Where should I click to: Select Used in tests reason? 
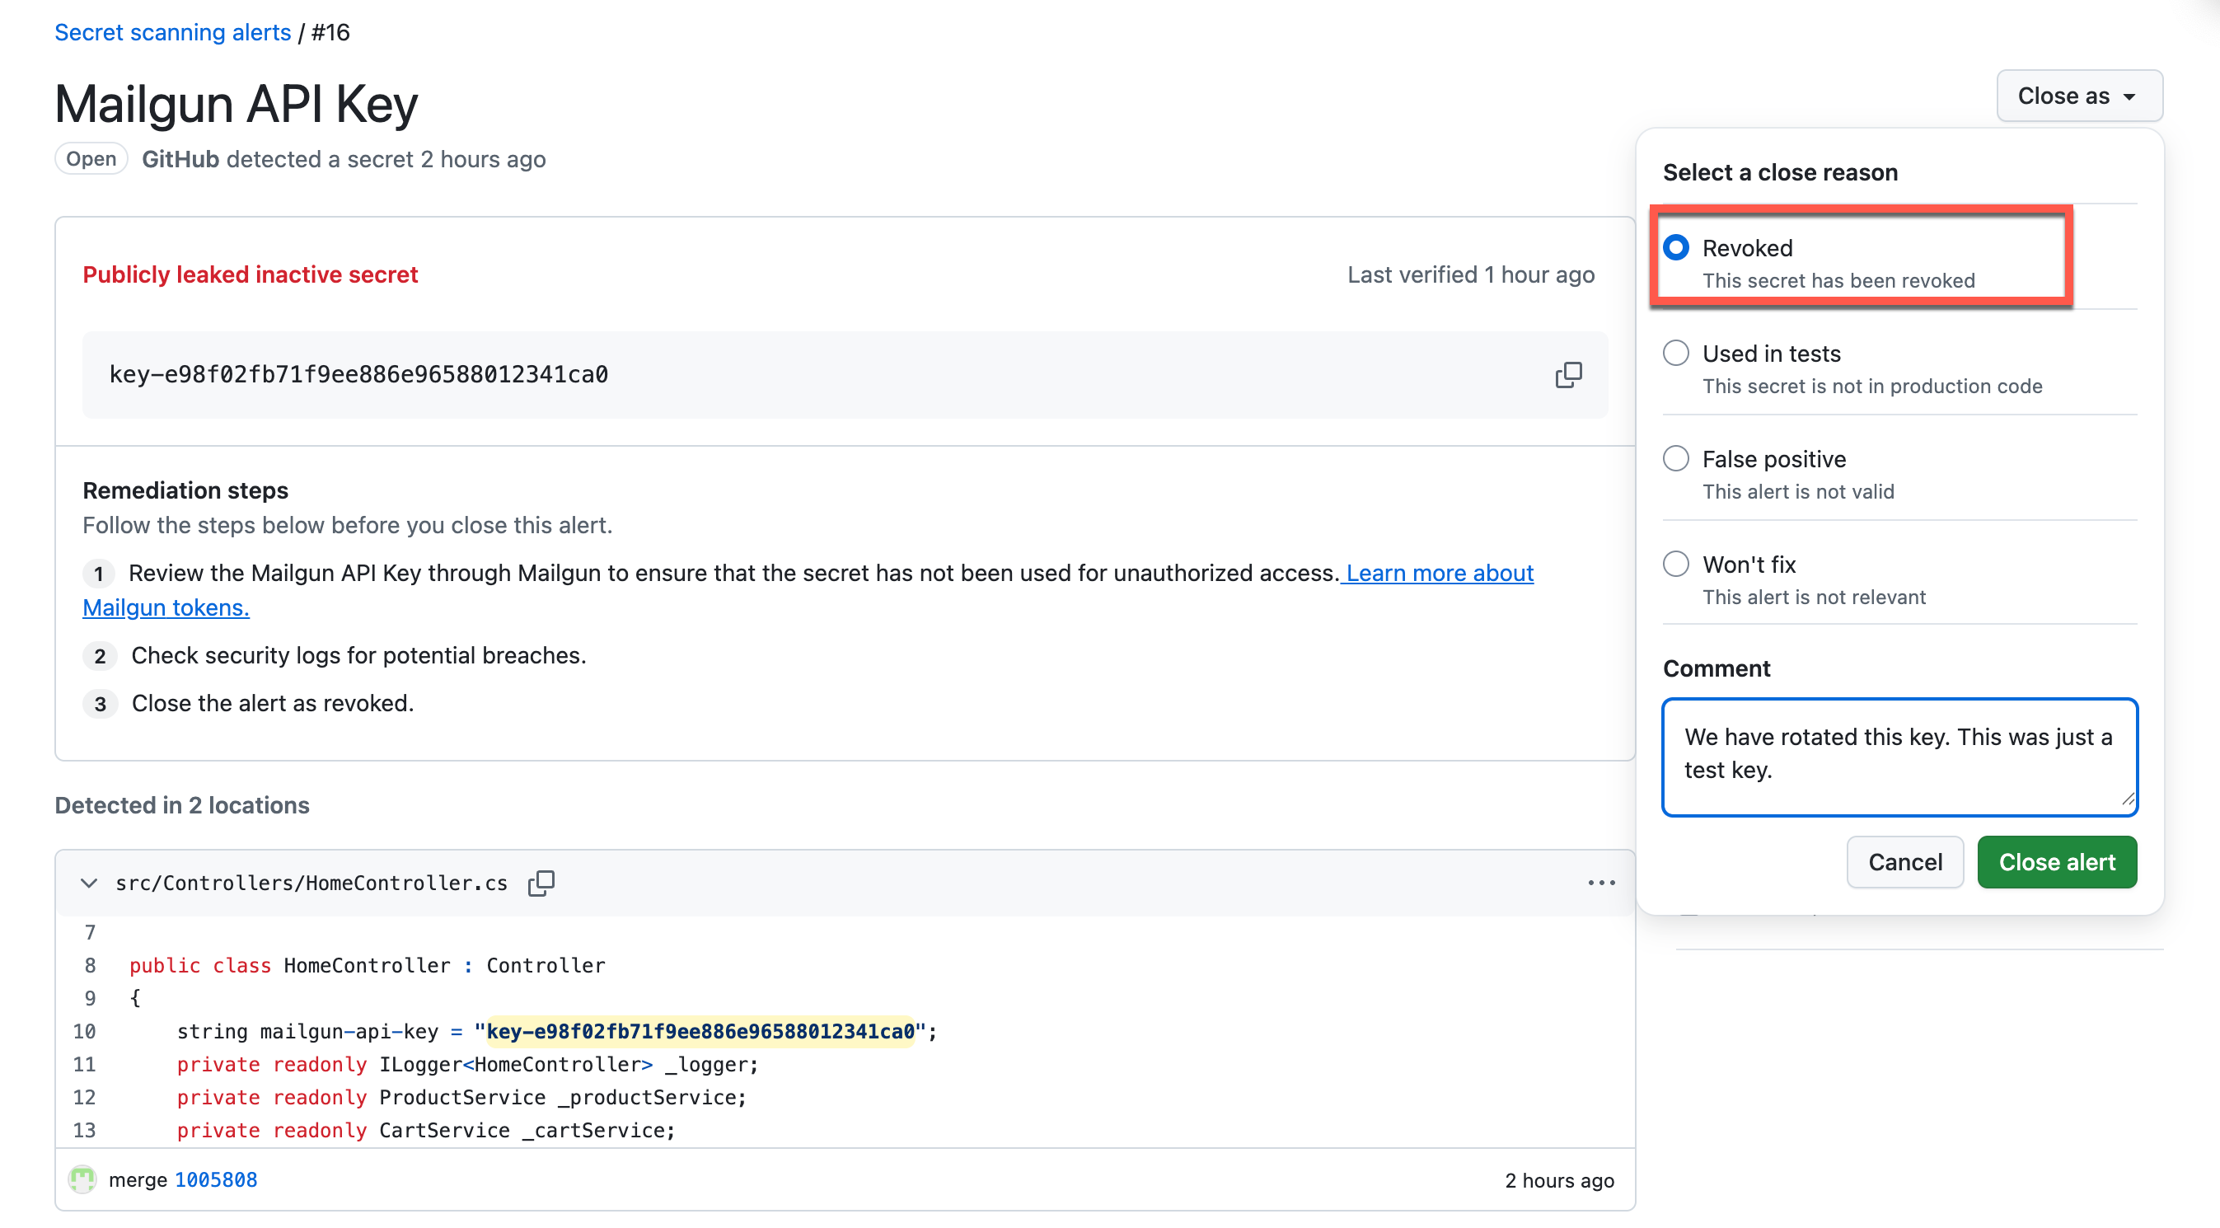[1675, 354]
